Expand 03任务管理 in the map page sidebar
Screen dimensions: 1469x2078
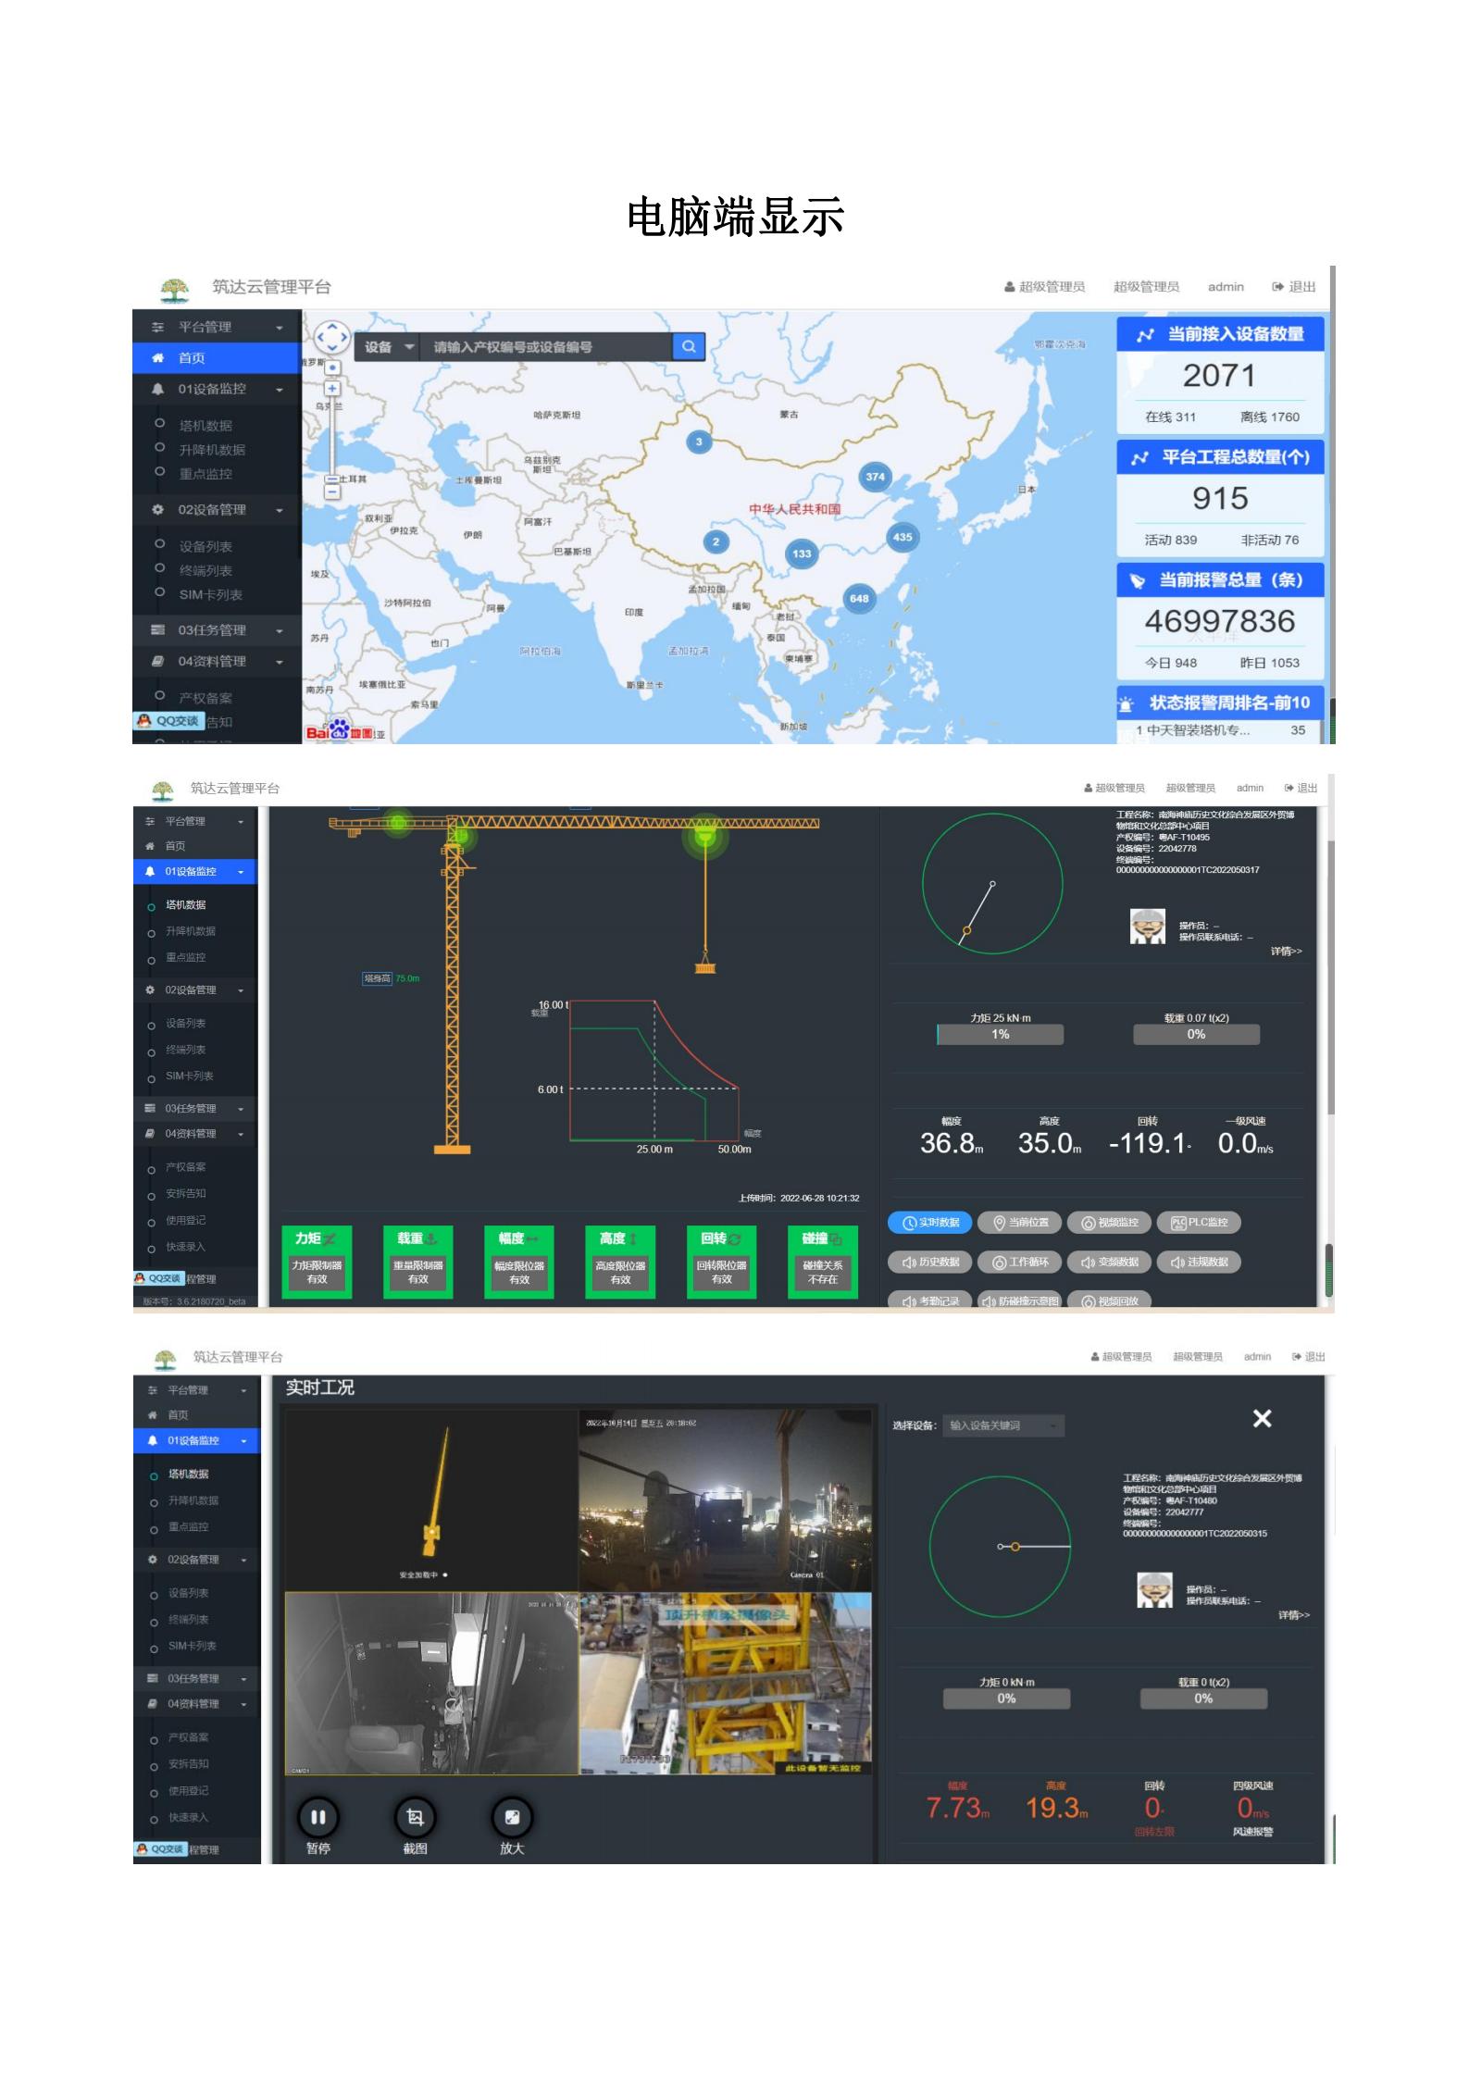pos(218,630)
